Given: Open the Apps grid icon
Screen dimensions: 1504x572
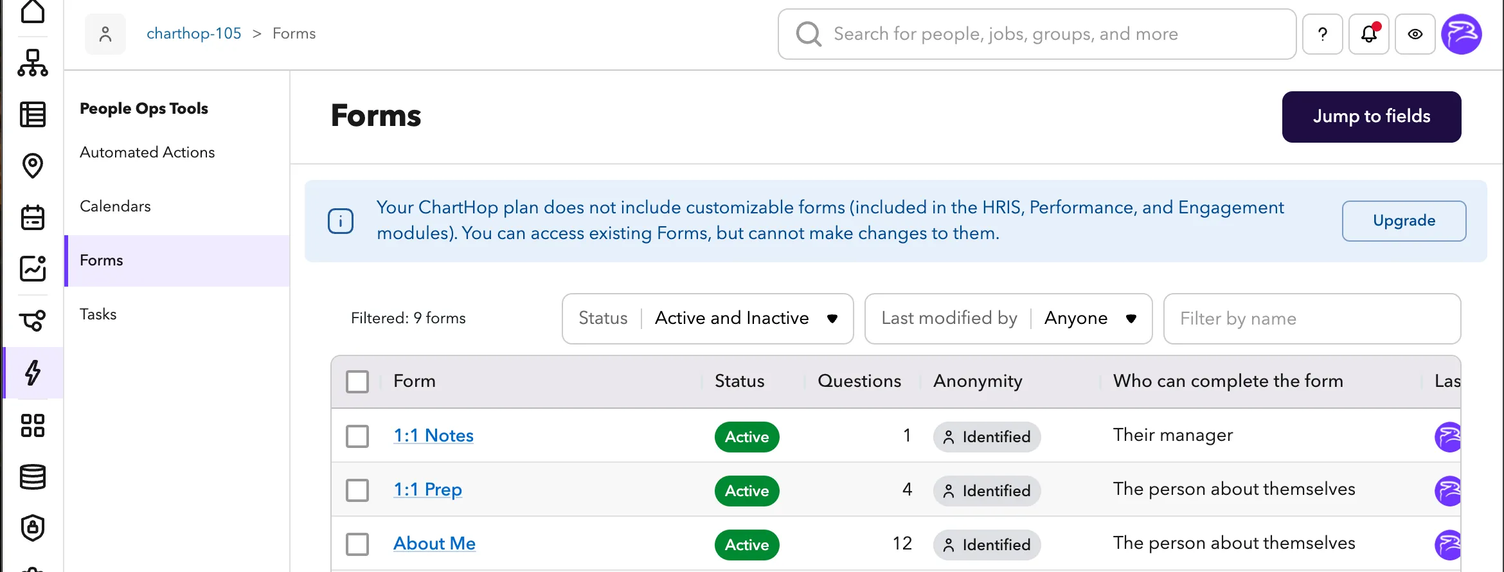Looking at the screenshot, I should (x=33, y=425).
